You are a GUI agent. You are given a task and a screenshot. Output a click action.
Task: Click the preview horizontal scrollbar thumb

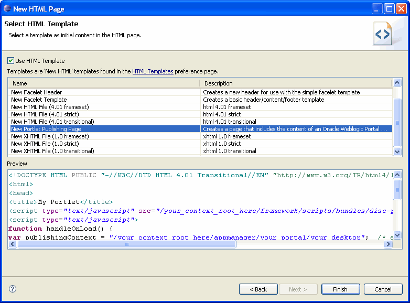[127, 244]
